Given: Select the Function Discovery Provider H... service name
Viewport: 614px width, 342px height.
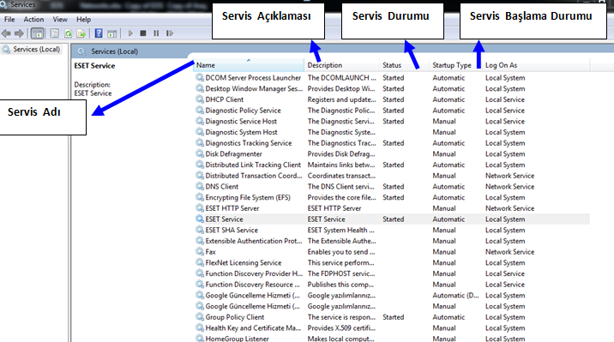Looking at the screenshot, I should tap(254, 273).
